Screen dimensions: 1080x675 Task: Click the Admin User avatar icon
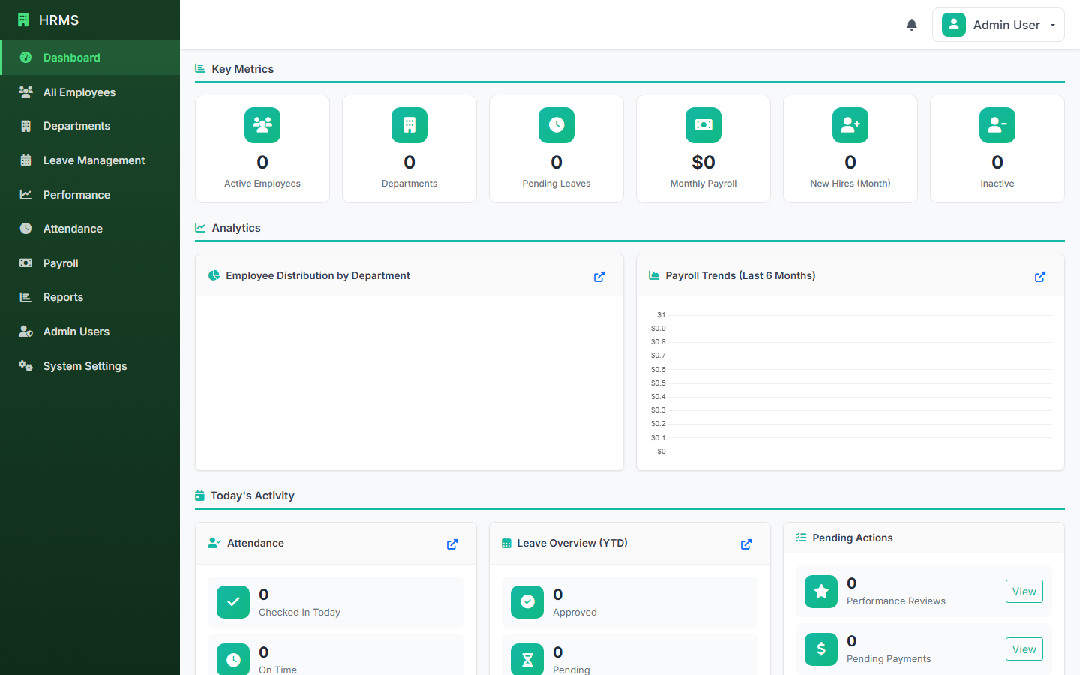(954, 25)
